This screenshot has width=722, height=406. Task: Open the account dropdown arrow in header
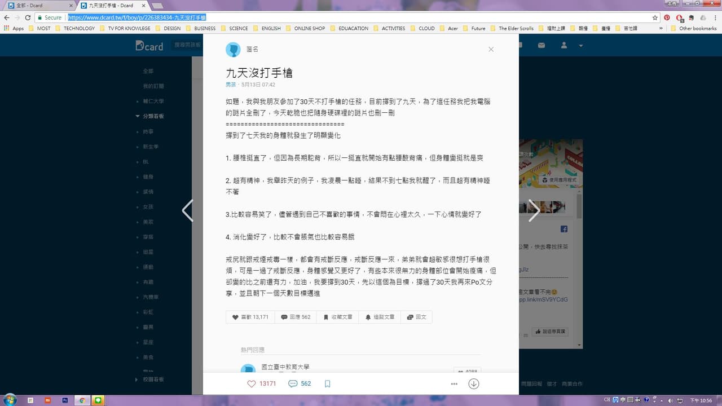581,45
